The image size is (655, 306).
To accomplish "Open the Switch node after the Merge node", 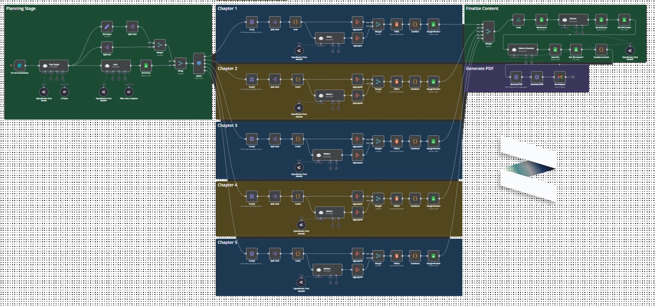I will [x=198, y=63].
